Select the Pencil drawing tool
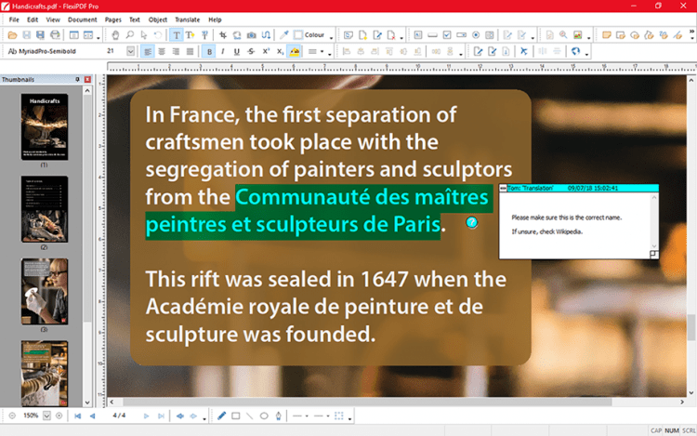This screenshot has width=697, height=436. (221, 416)
